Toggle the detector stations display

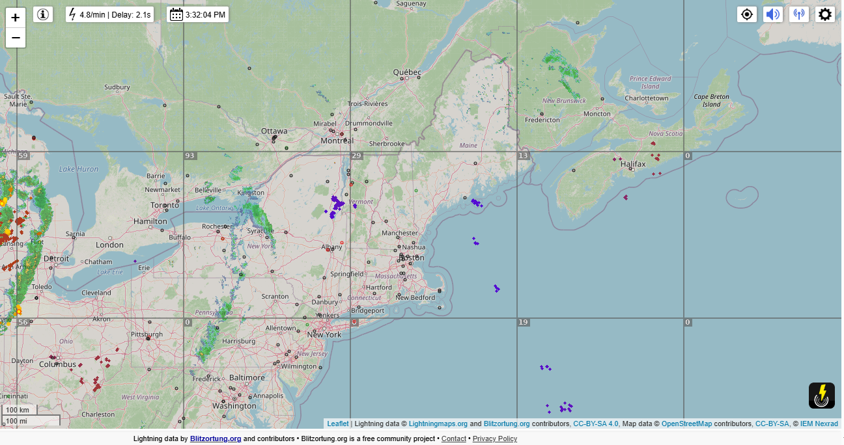[x=799, y=14]
